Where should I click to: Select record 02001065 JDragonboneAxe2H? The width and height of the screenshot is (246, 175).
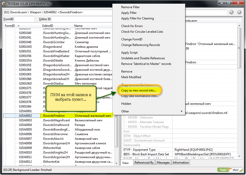(x=58, y=74)
